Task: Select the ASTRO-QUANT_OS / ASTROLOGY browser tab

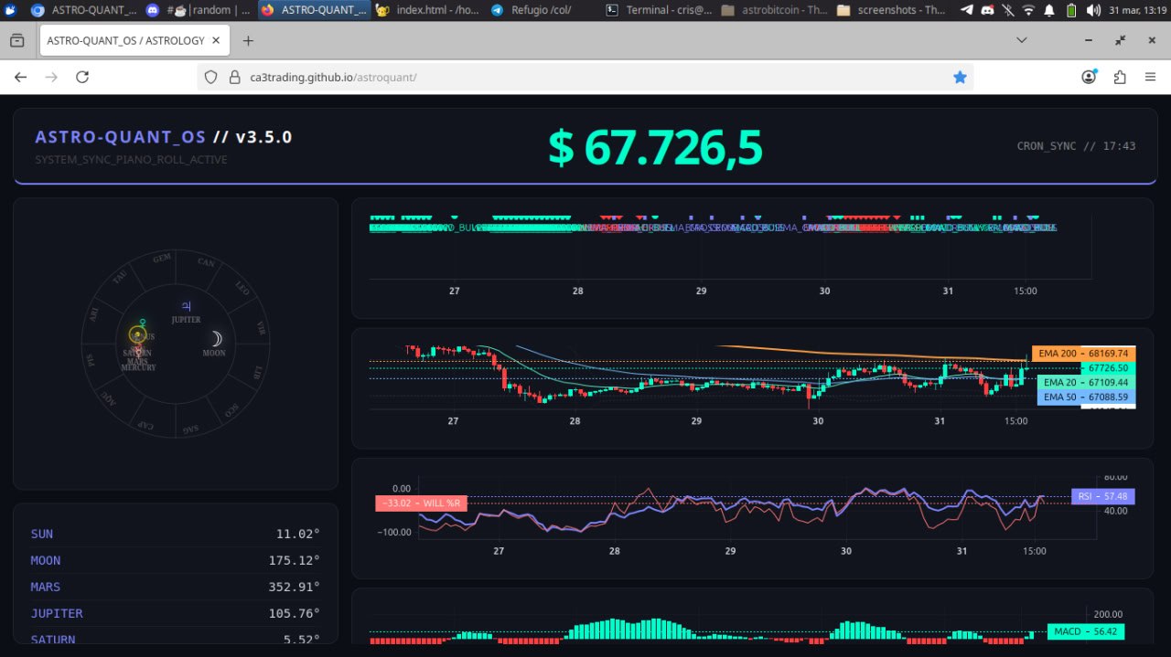Action: [x=135, y=41]
